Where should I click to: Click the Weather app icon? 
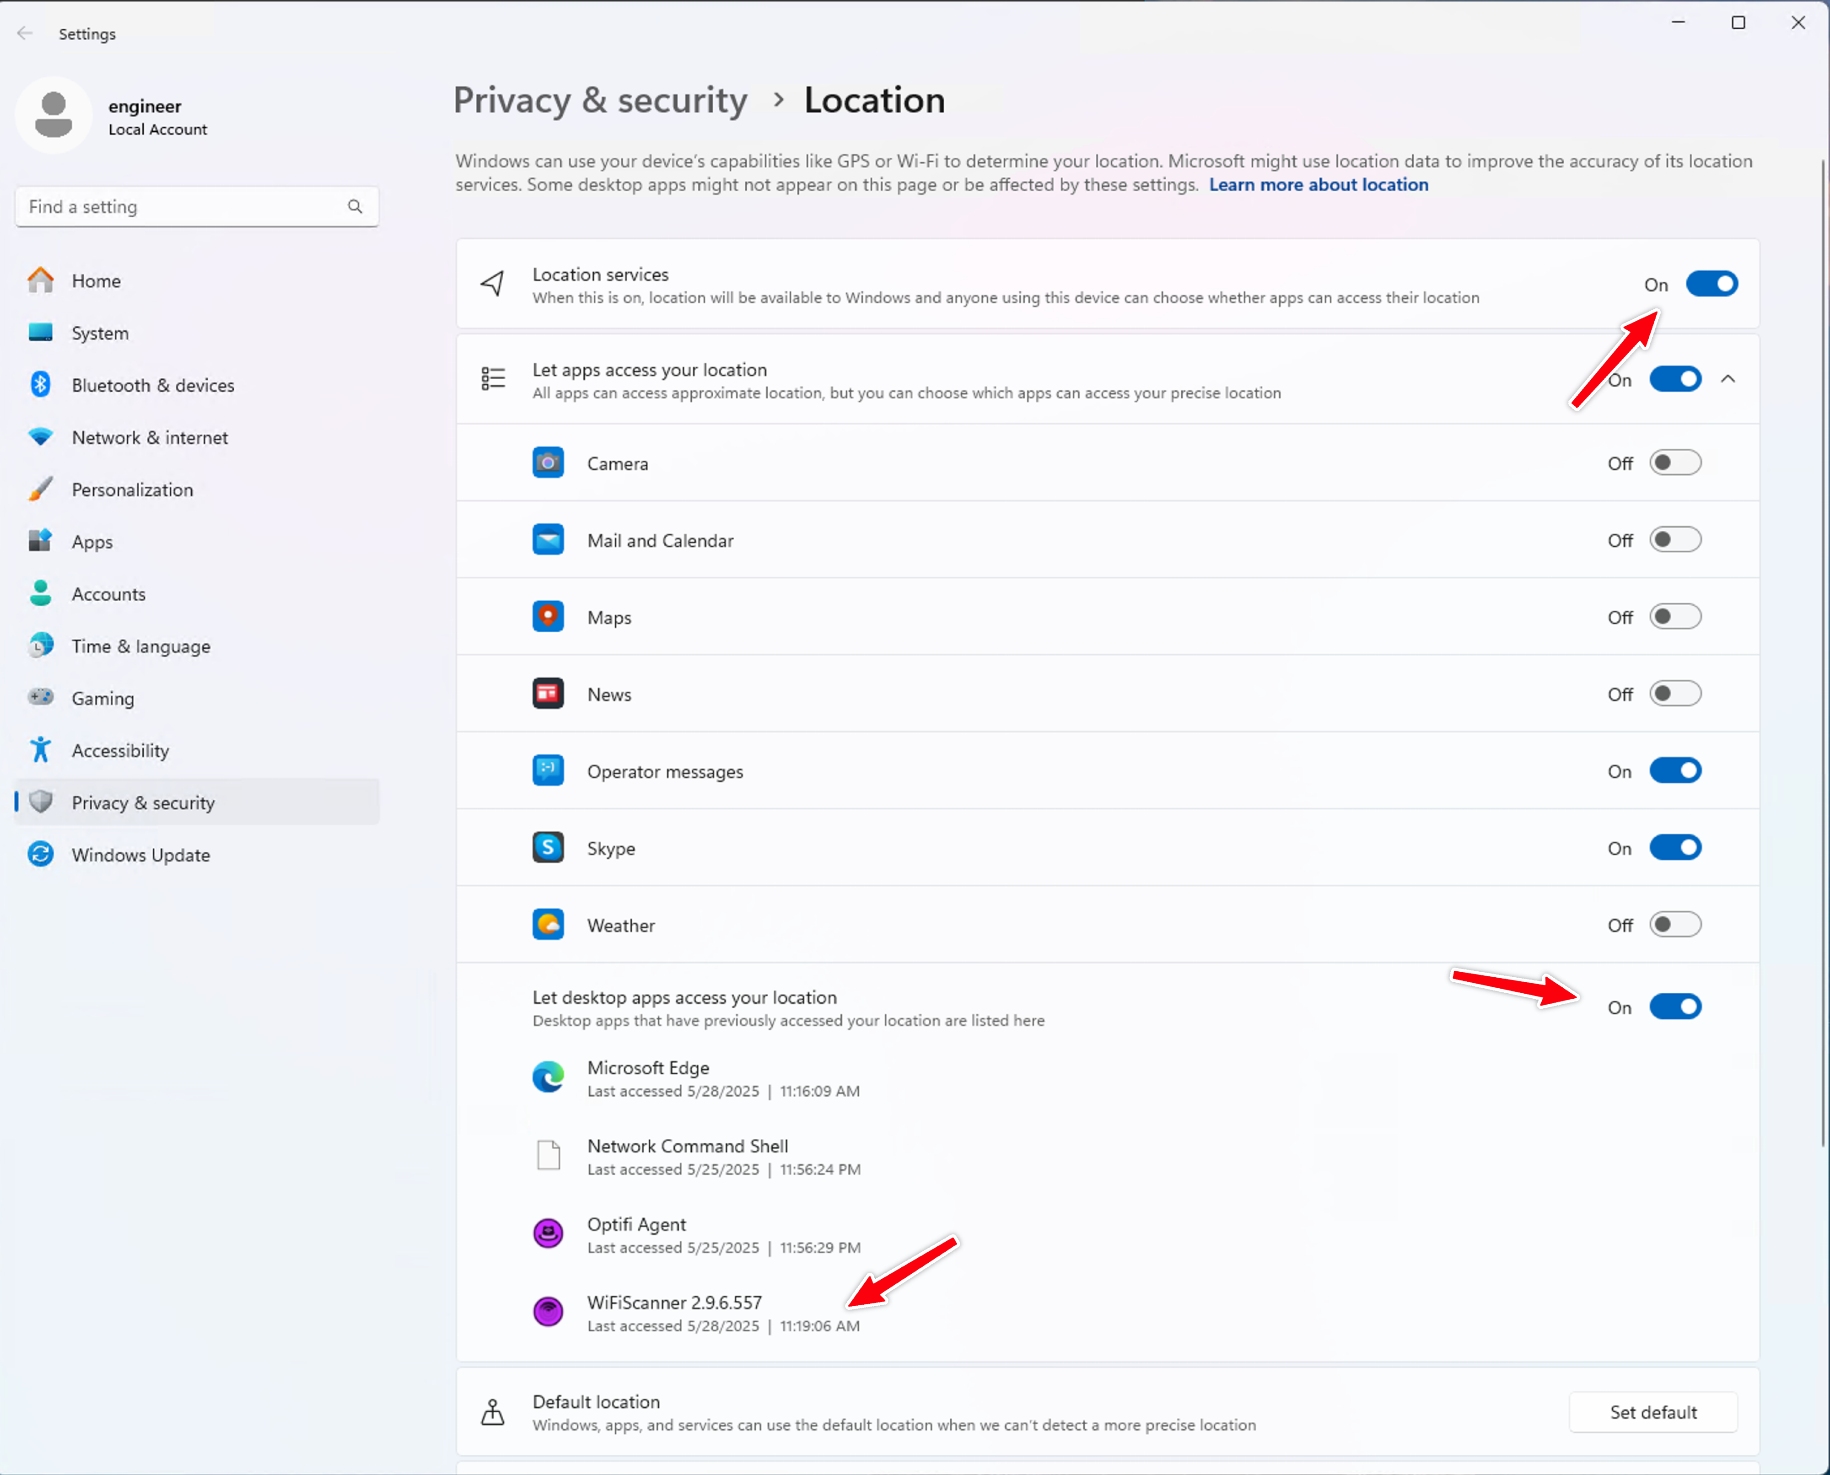click(548, 925)
